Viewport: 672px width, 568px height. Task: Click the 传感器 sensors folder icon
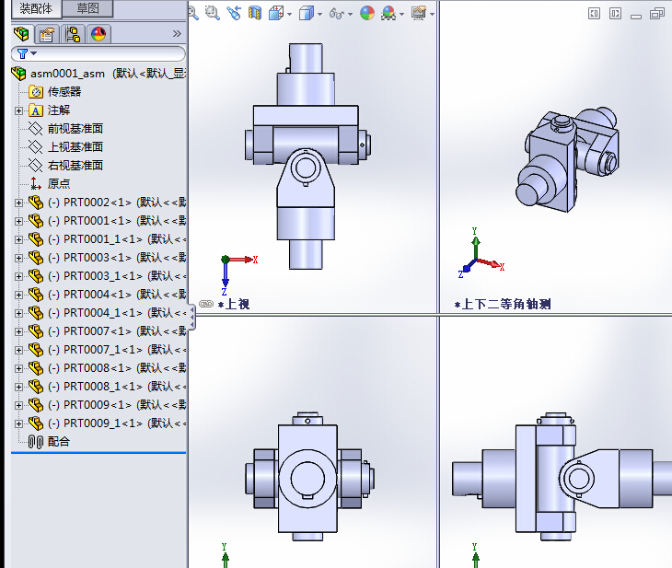pyautogui.click(x=36, y=92)
